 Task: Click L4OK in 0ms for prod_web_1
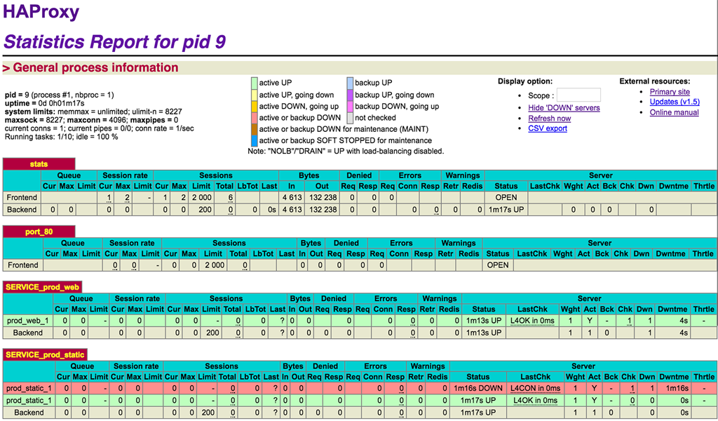coord(533,321)
